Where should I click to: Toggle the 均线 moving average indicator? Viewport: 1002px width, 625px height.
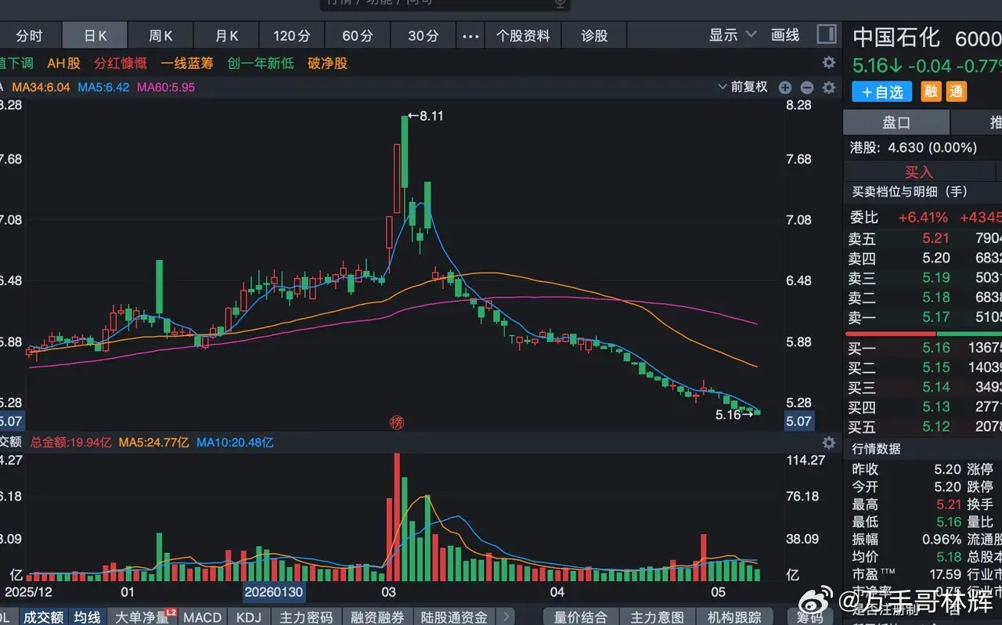coord(87,617)
